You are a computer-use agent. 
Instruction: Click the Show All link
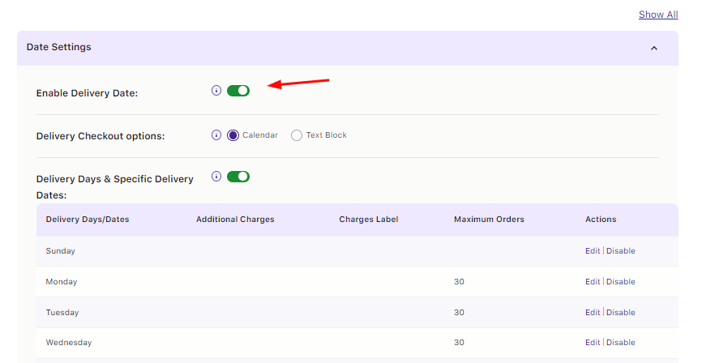tap(658, 15)
